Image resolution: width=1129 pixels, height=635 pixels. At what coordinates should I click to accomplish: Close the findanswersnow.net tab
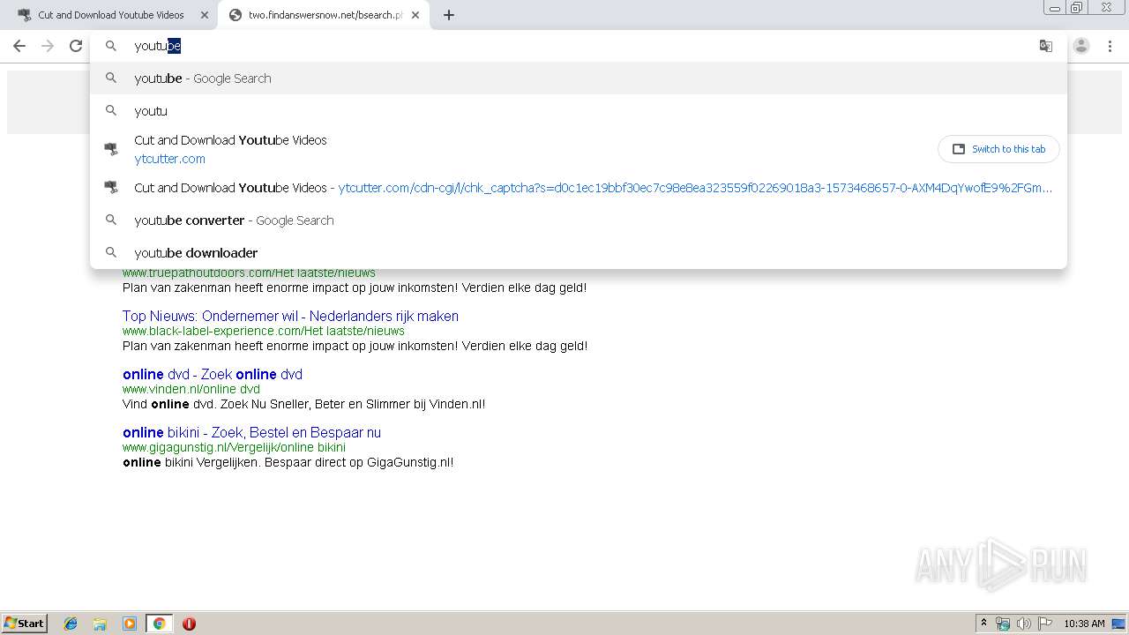click(415, 15)
